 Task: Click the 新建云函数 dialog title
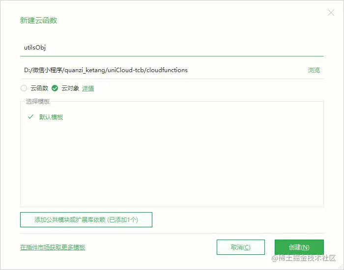(39, 21)
